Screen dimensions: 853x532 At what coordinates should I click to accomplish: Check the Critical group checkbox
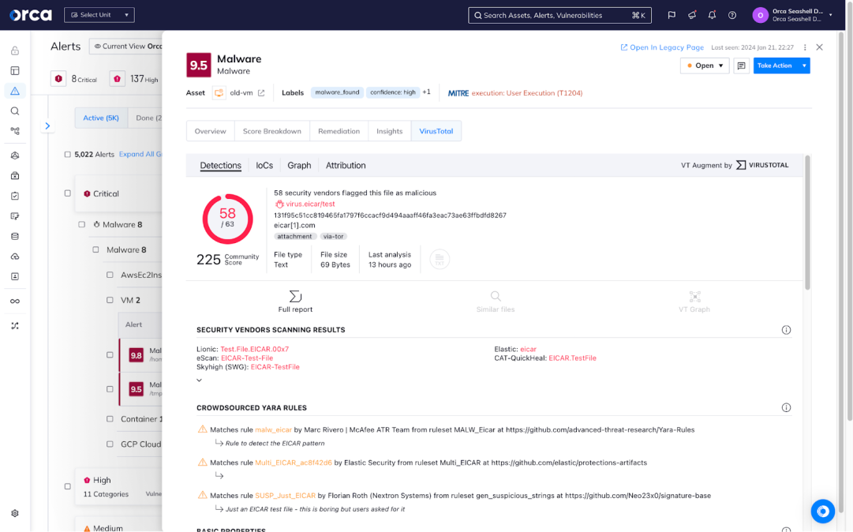67,193
